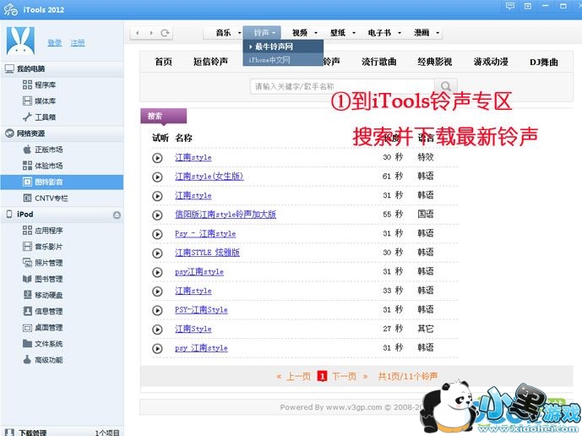Play preview of psy江南style 31秒

click(157, 272)
